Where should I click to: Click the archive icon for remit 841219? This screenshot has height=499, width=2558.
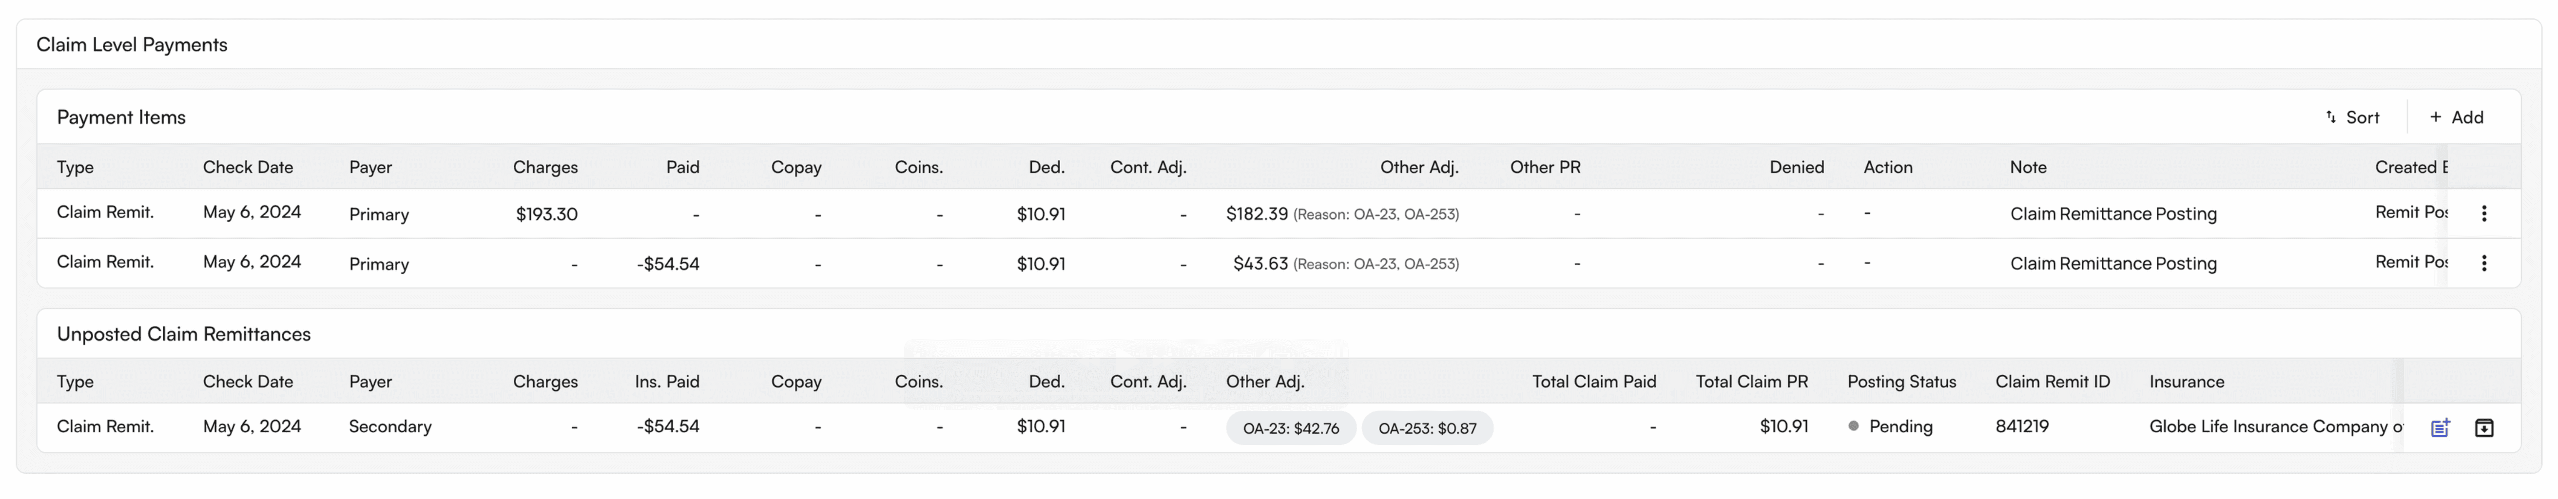pyautogui.click(x=2483, y=427)
